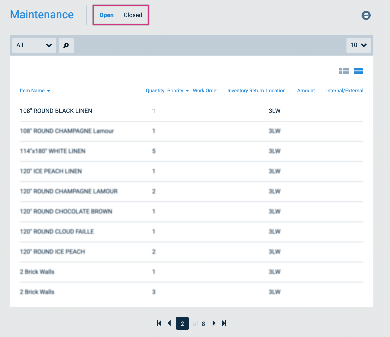Jump to the first page

pyautogui.click(x=159, y=323)
